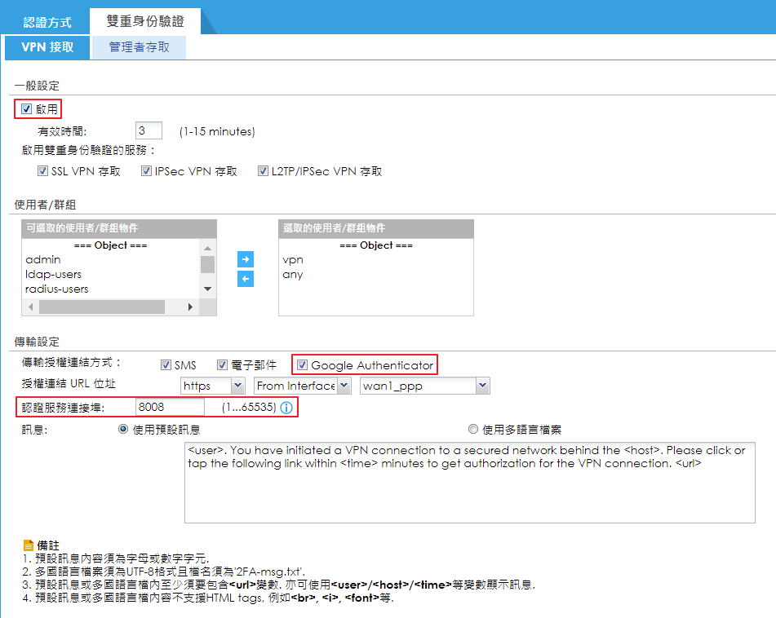Viewport: 776px width, 618px height.
Task: Select ldap-users in the available objects list
Action: [54, 275]
